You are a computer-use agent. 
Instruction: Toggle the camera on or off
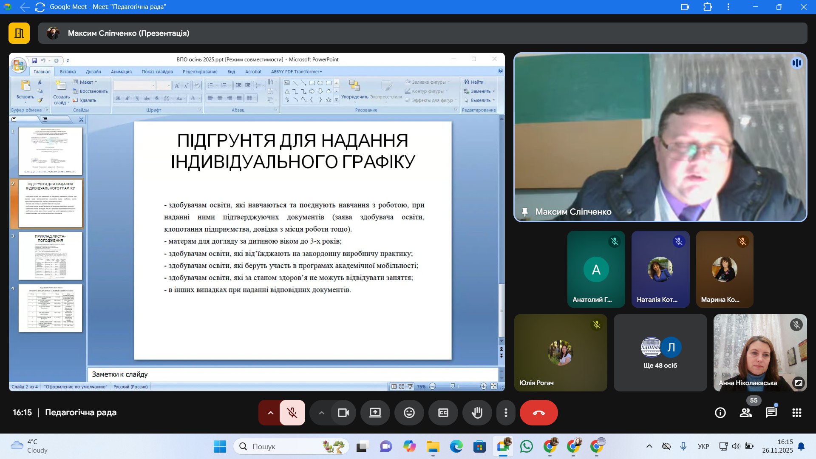pyautogui.click(x=343, y=413)
